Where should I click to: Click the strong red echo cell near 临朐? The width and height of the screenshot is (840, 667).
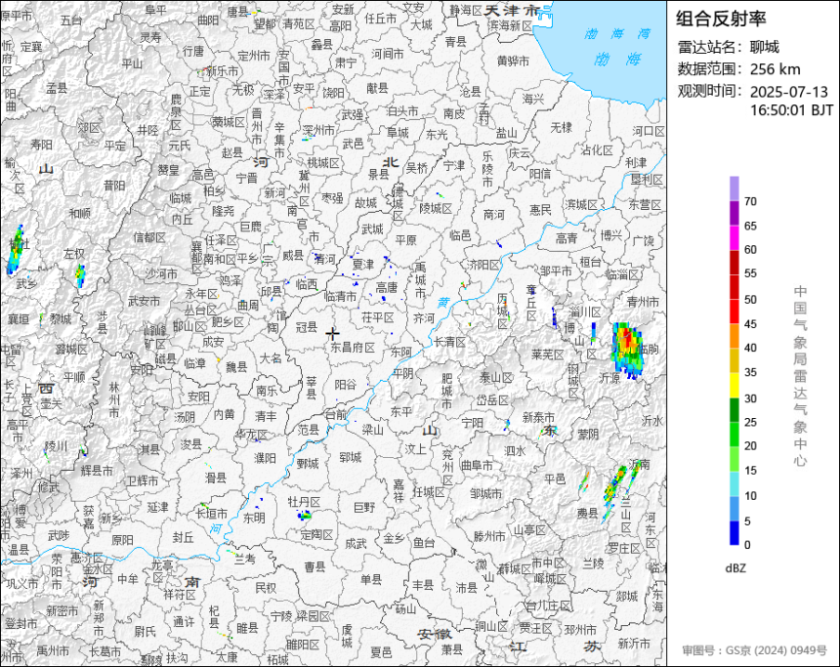[x=628, y=350]
